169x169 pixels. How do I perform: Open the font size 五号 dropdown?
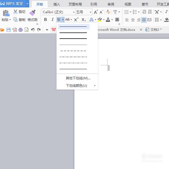pyautogui.click(x=90, y=12)
